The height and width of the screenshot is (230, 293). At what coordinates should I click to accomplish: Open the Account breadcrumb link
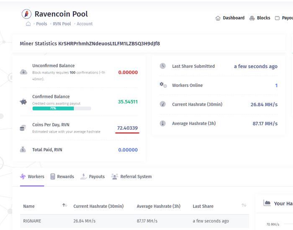[x=85, y=24]
